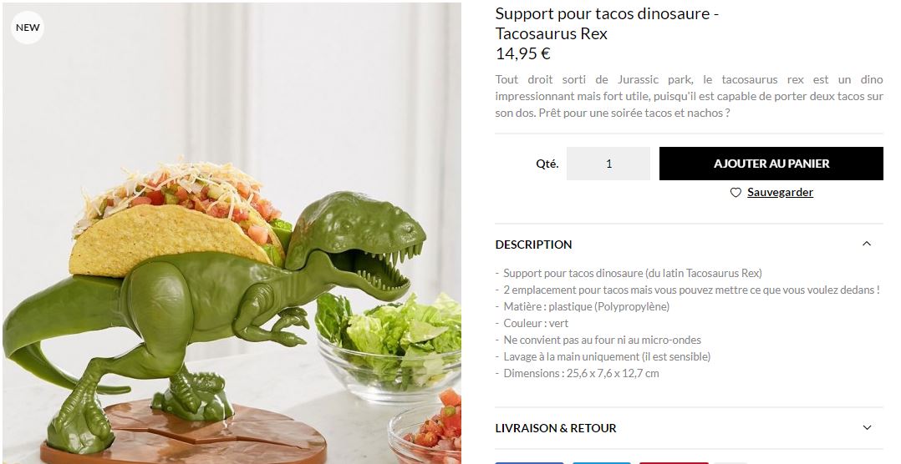The image size is (901, 464).
Task: Focus the Qté quantity field
Action: click(x=608, y=164)
